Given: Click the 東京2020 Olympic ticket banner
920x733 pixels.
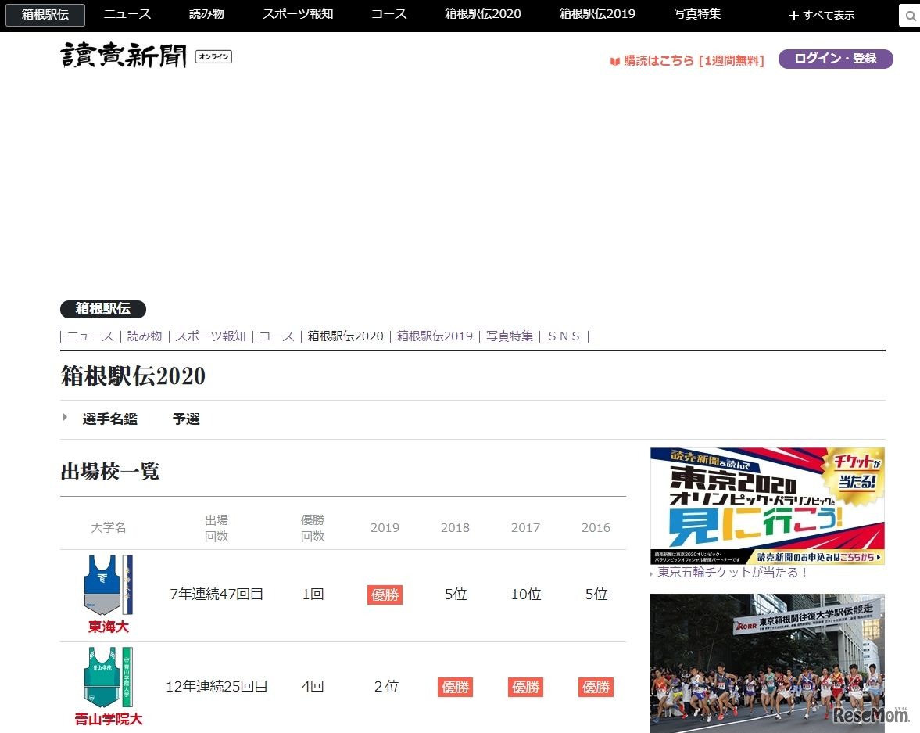Looking at the screenshot, I should [x=767, y=505].
